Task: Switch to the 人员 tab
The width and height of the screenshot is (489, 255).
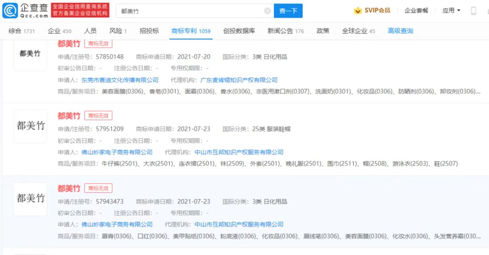Action: [90, 31]
